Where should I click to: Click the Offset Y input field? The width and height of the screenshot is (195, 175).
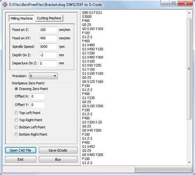(x=38, y=105)
